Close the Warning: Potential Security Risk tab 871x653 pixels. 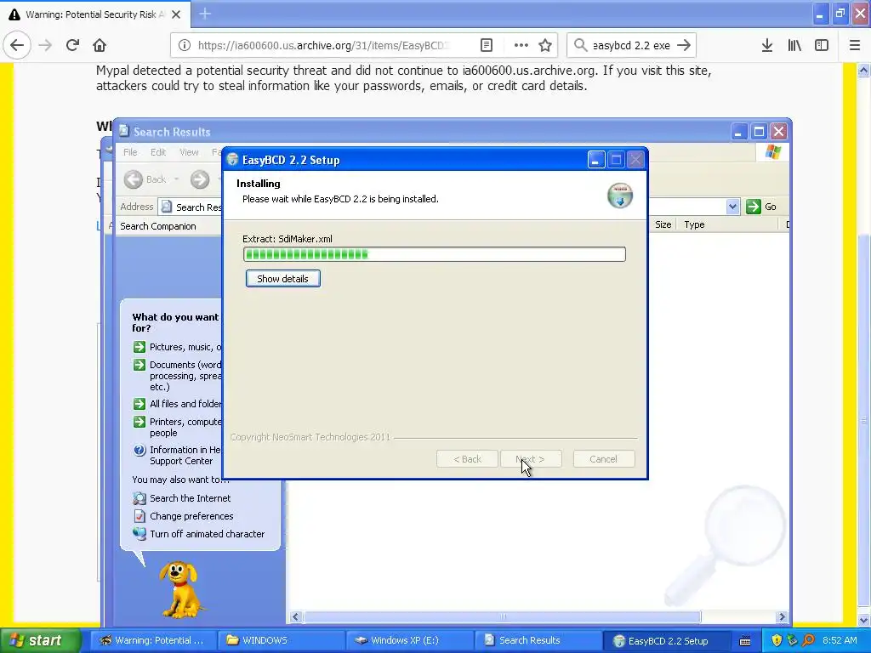point(176,14)
